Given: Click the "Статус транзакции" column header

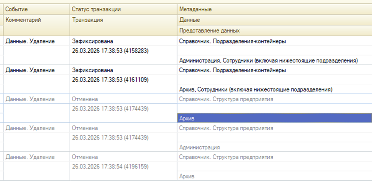Looking at the screenshot, I should tap(96, 9).
